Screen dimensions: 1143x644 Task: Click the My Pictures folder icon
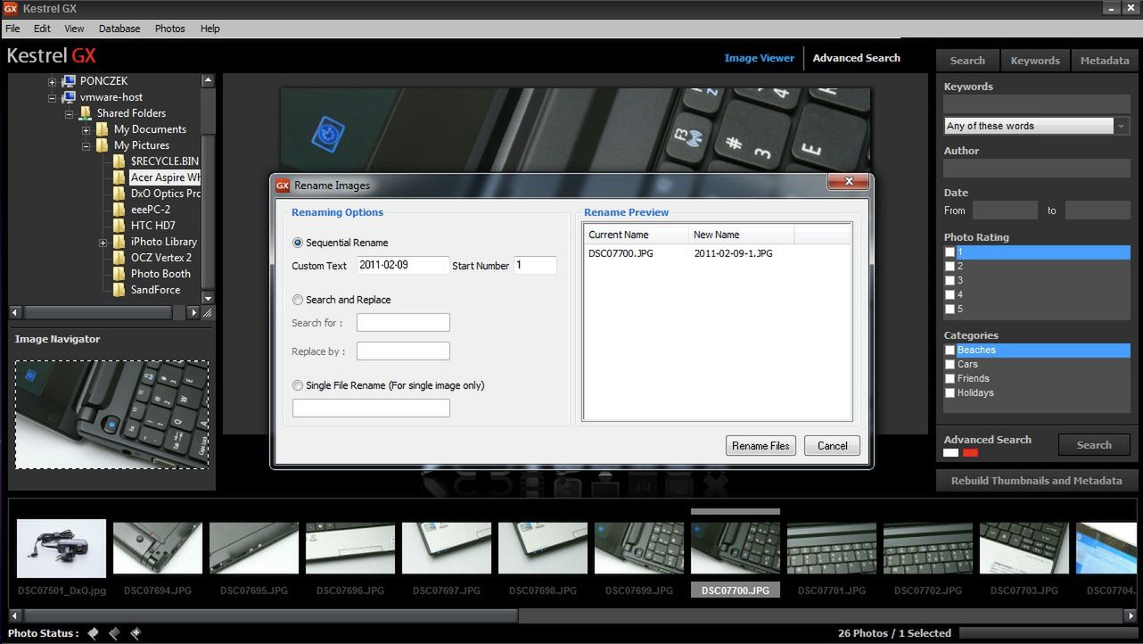click(103, 145)
